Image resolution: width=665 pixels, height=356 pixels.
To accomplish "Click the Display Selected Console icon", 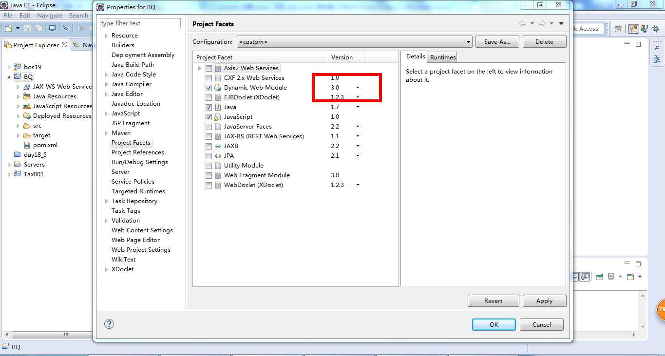I will tap(611, 277).
